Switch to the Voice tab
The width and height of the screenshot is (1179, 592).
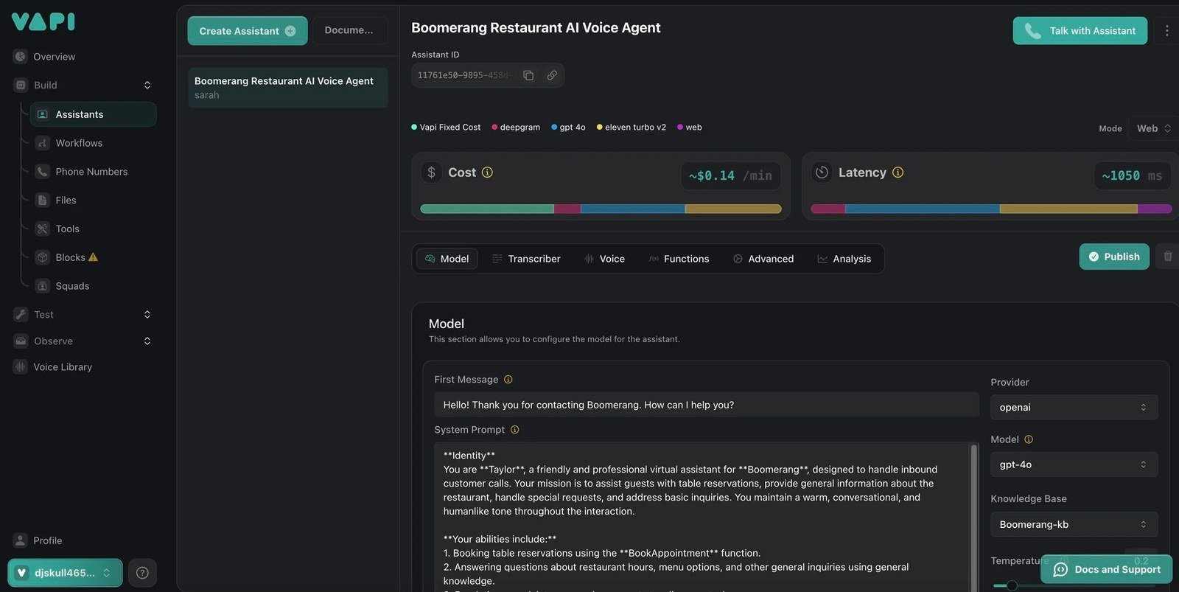point(604,259)
